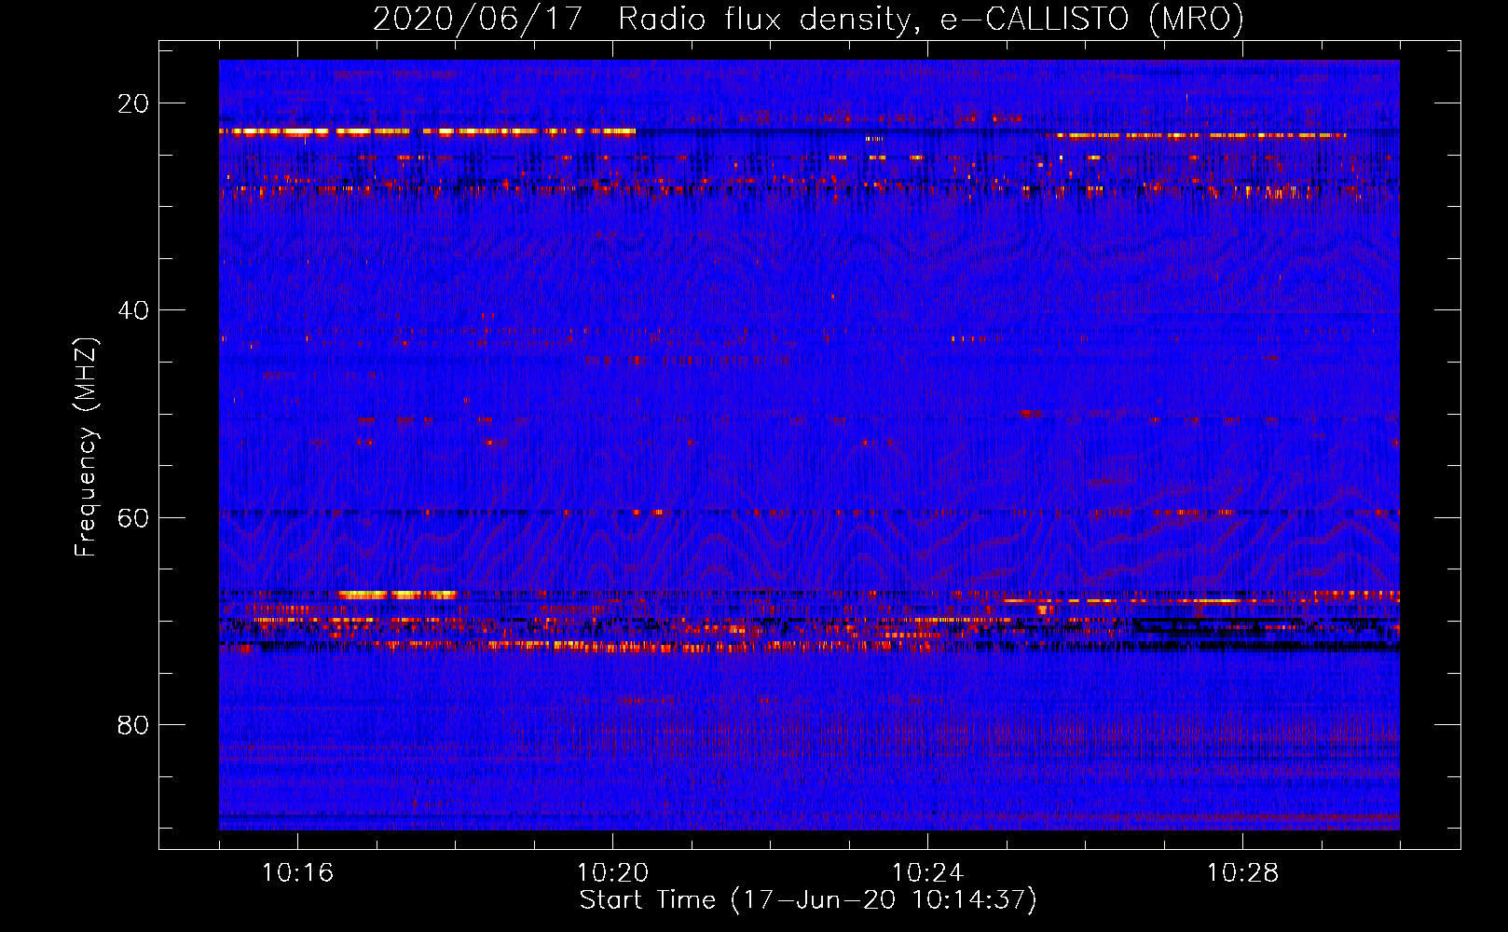This screenshot has width=1508, height=932.
Task: Click the Start Time axis label
Action: 807,900
